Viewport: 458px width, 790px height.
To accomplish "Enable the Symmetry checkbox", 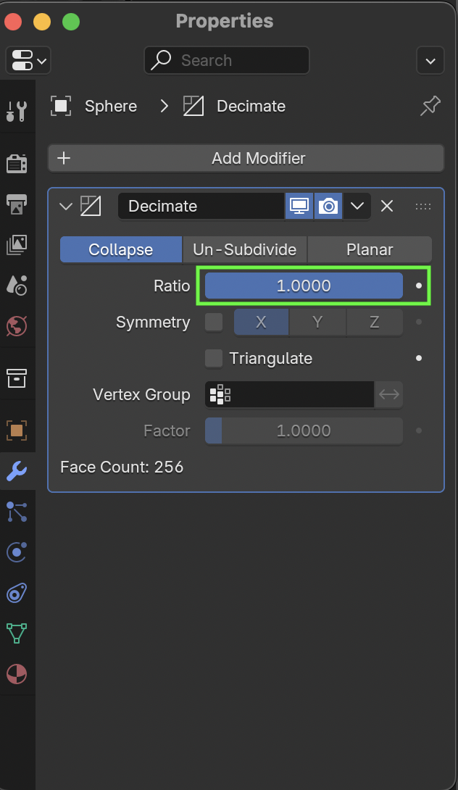I will coord(214,322).
